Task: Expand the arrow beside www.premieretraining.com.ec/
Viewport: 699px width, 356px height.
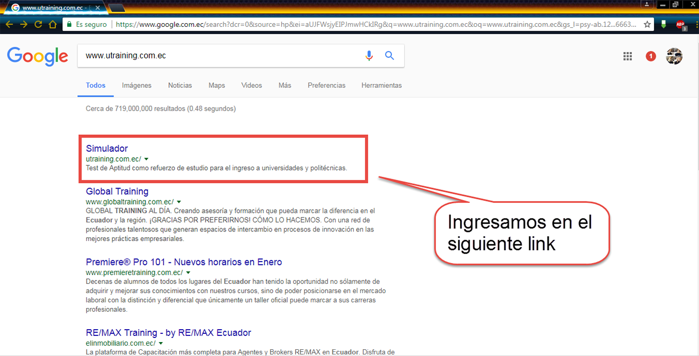Action: 188,272
